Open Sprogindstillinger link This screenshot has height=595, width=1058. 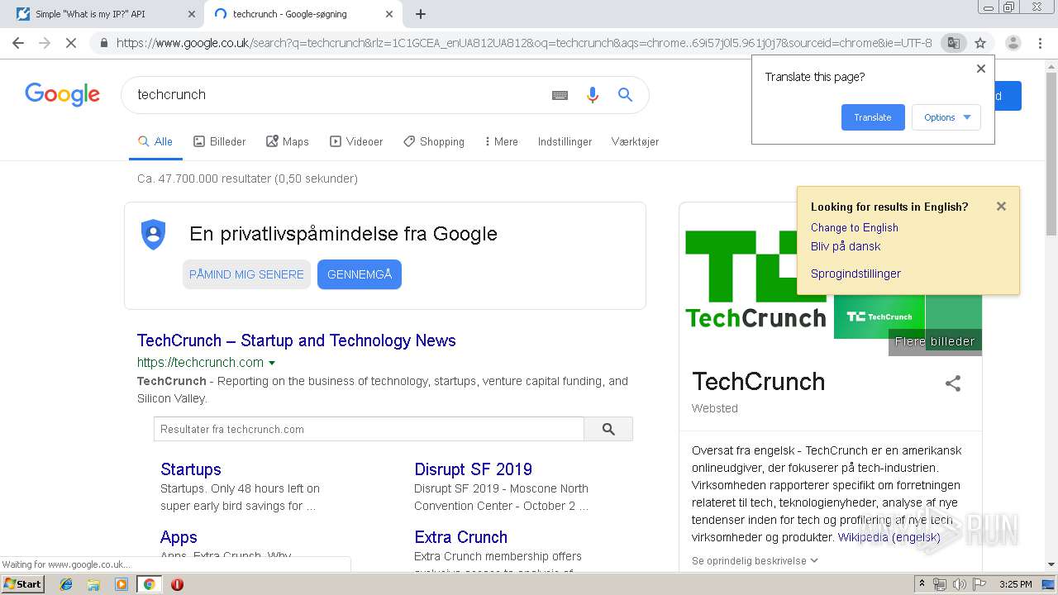coord(855,274)
